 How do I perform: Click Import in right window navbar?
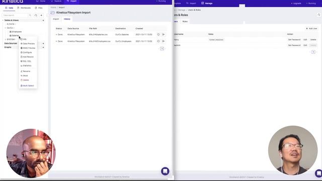[191, 4]
